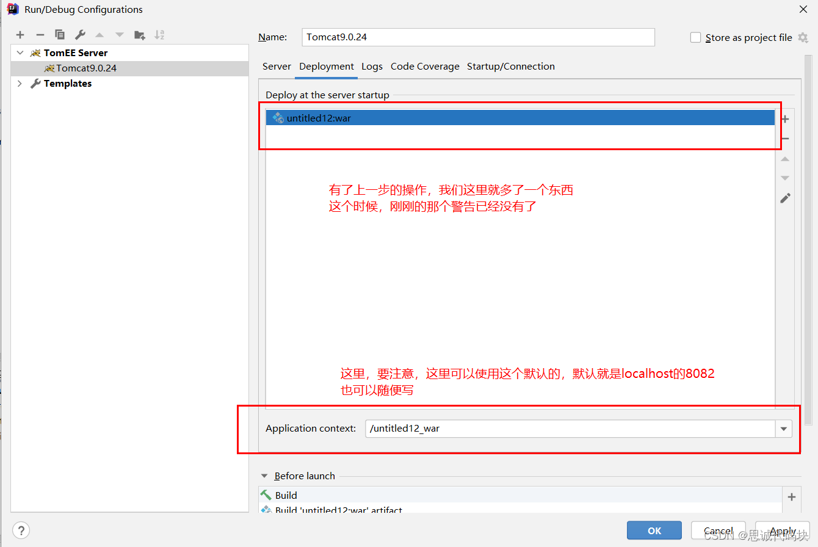Screen dimensions: 818x547
Task: Switch to Code Coverage tab
Action: 425,67
